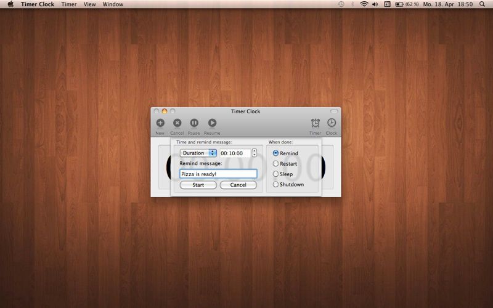Click the New timer toolbar icon
Image resolution: width=493 pixels, height=308 pixels.
click(x=160, y=123)
